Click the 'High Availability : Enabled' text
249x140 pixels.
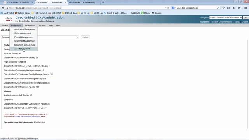[15, 62]
